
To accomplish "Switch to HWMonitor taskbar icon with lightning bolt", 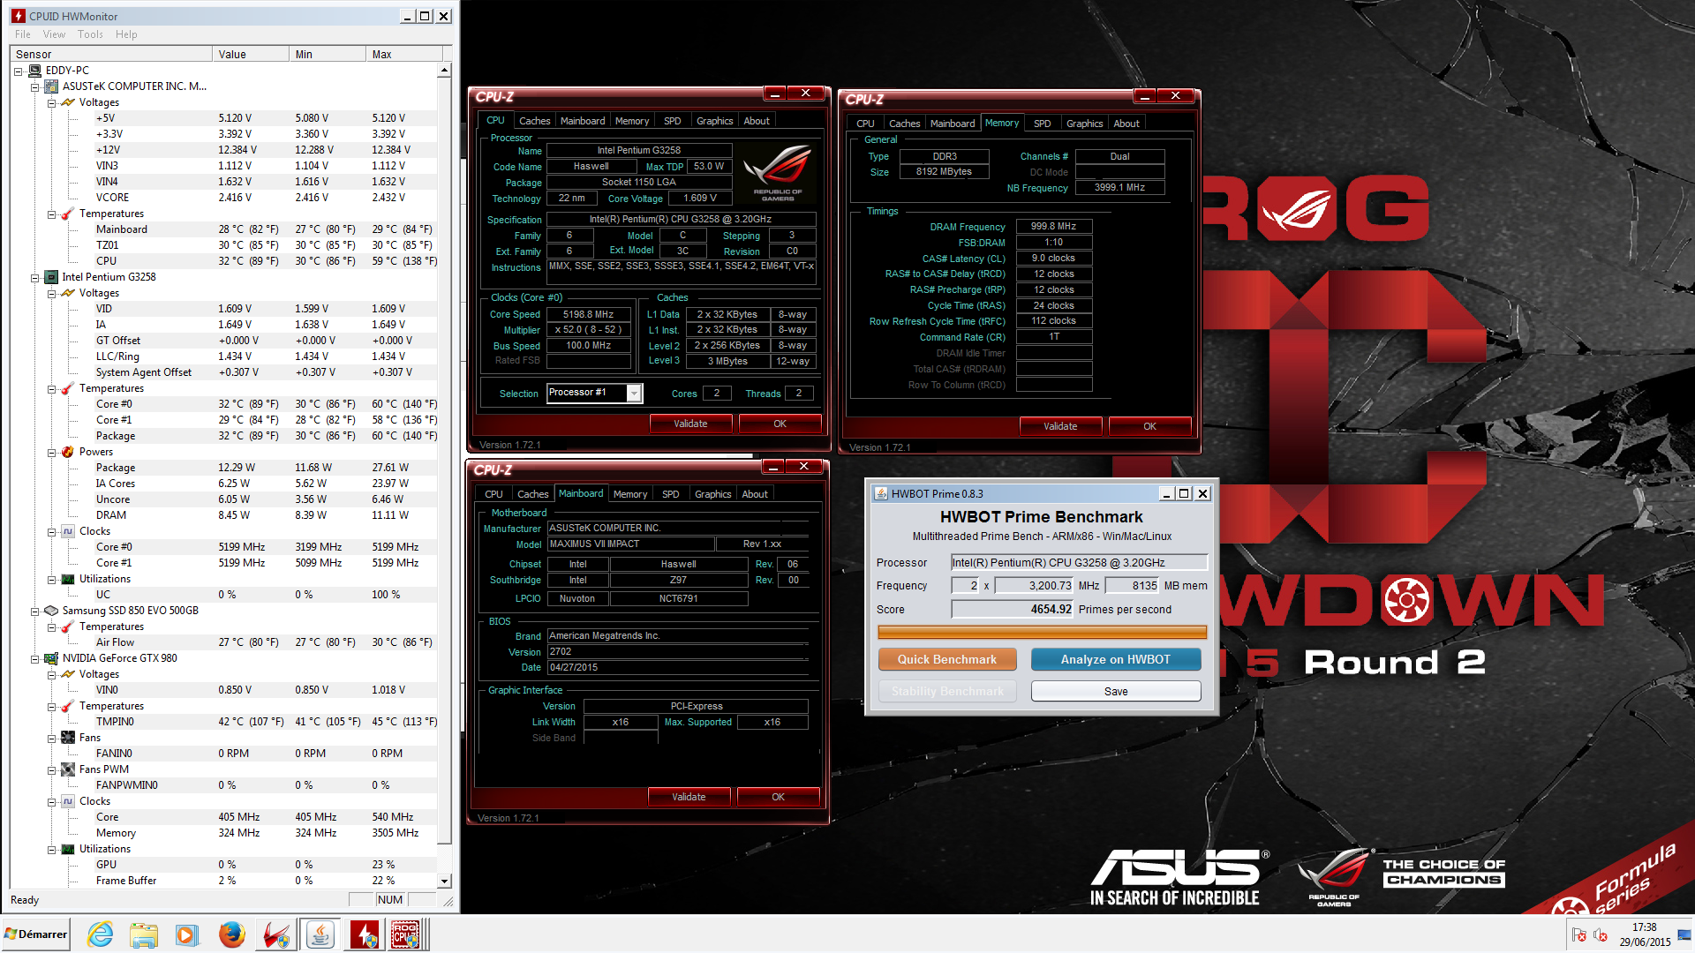I will (364, 934).
